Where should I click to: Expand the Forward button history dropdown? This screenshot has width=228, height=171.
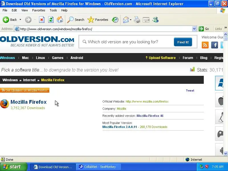pos(35,20)
